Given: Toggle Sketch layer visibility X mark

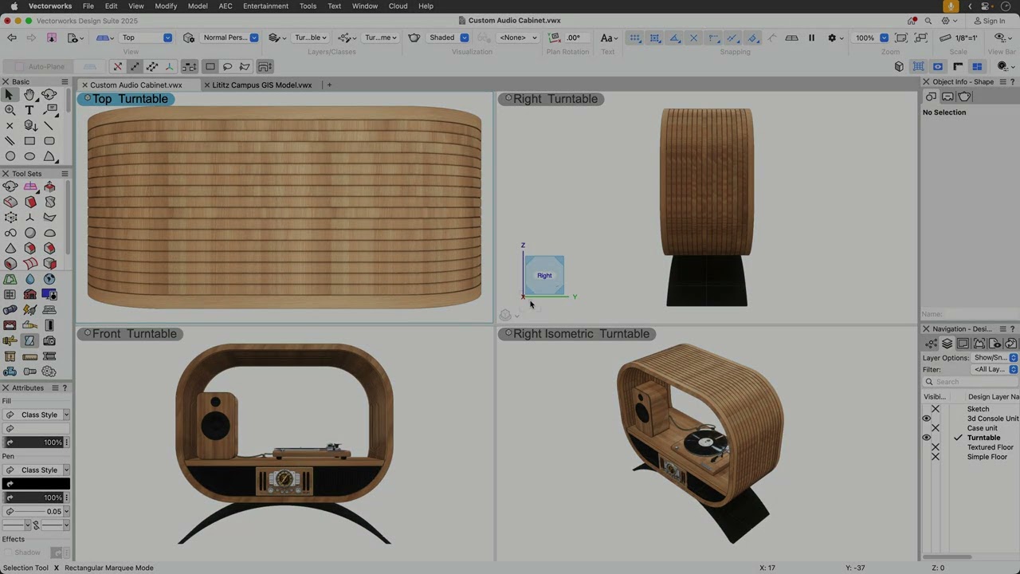Looking at the screenshot, I should tap(936, 409).
